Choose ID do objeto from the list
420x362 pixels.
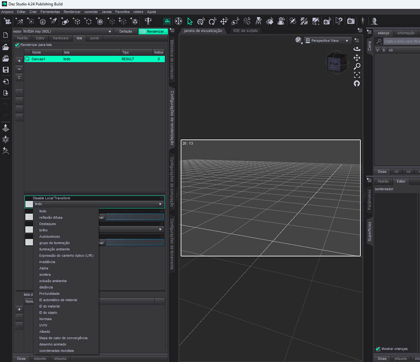[48, 313]
